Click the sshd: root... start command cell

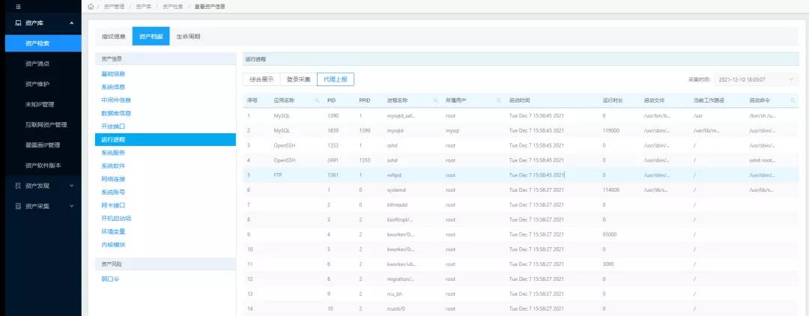[x=762, y=160]
